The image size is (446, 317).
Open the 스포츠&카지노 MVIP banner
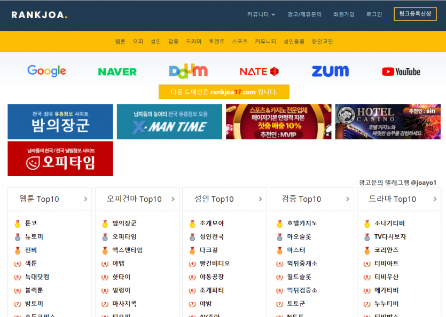click(x=279, y=122)
